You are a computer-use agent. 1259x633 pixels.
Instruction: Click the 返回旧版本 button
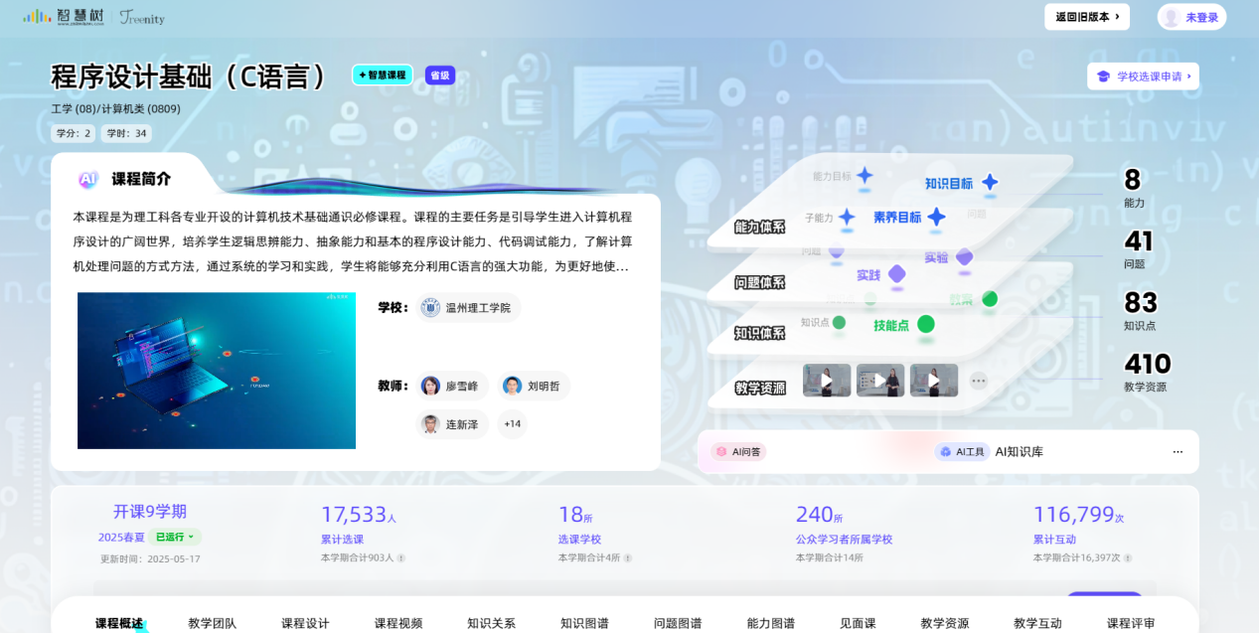pyautogui.click(x=1087, y=17)
